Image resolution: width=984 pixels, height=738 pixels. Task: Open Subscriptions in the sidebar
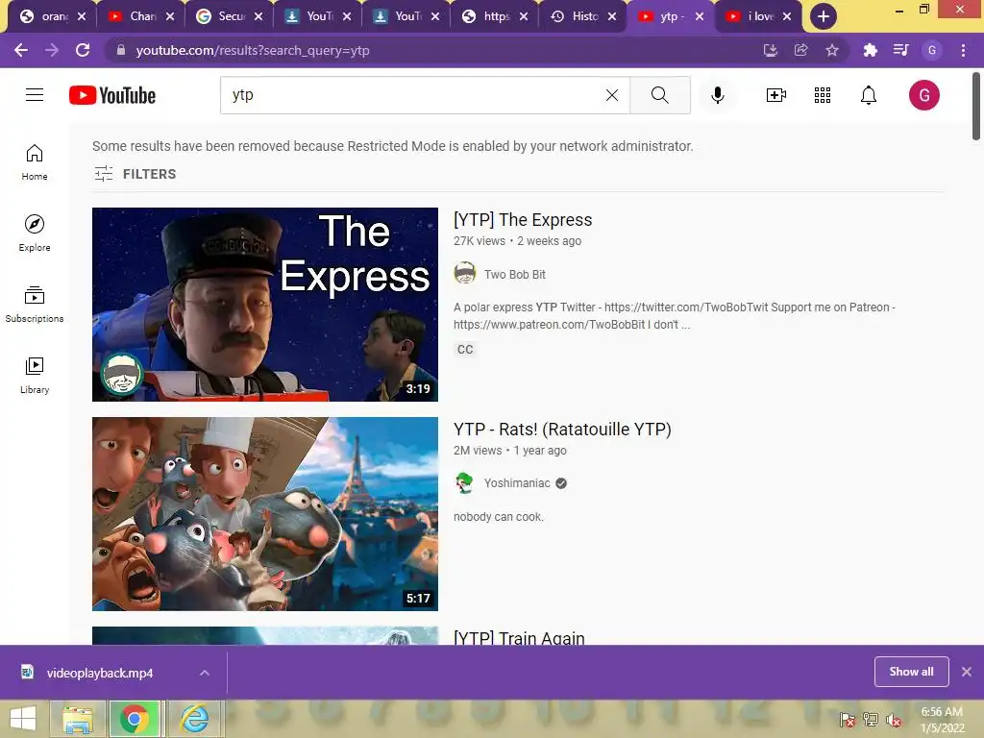tap(35, 305)
